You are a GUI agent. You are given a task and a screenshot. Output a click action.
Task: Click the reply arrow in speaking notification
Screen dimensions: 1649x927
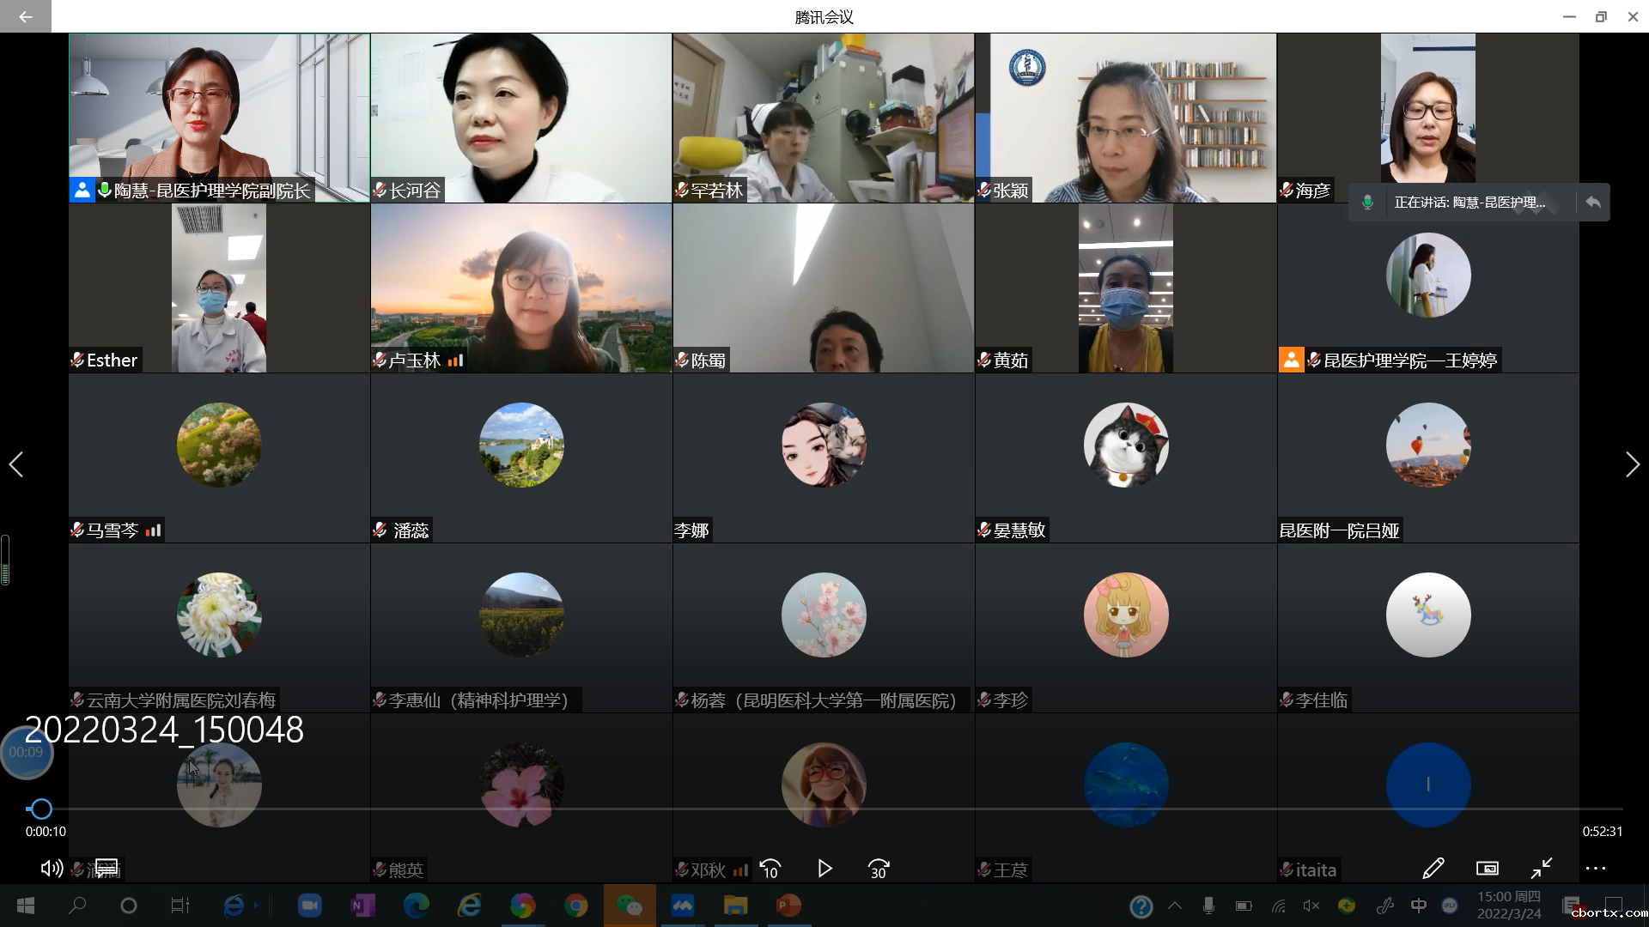1593,203
